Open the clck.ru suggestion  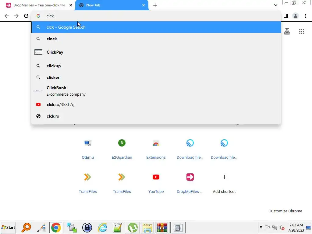156,116
